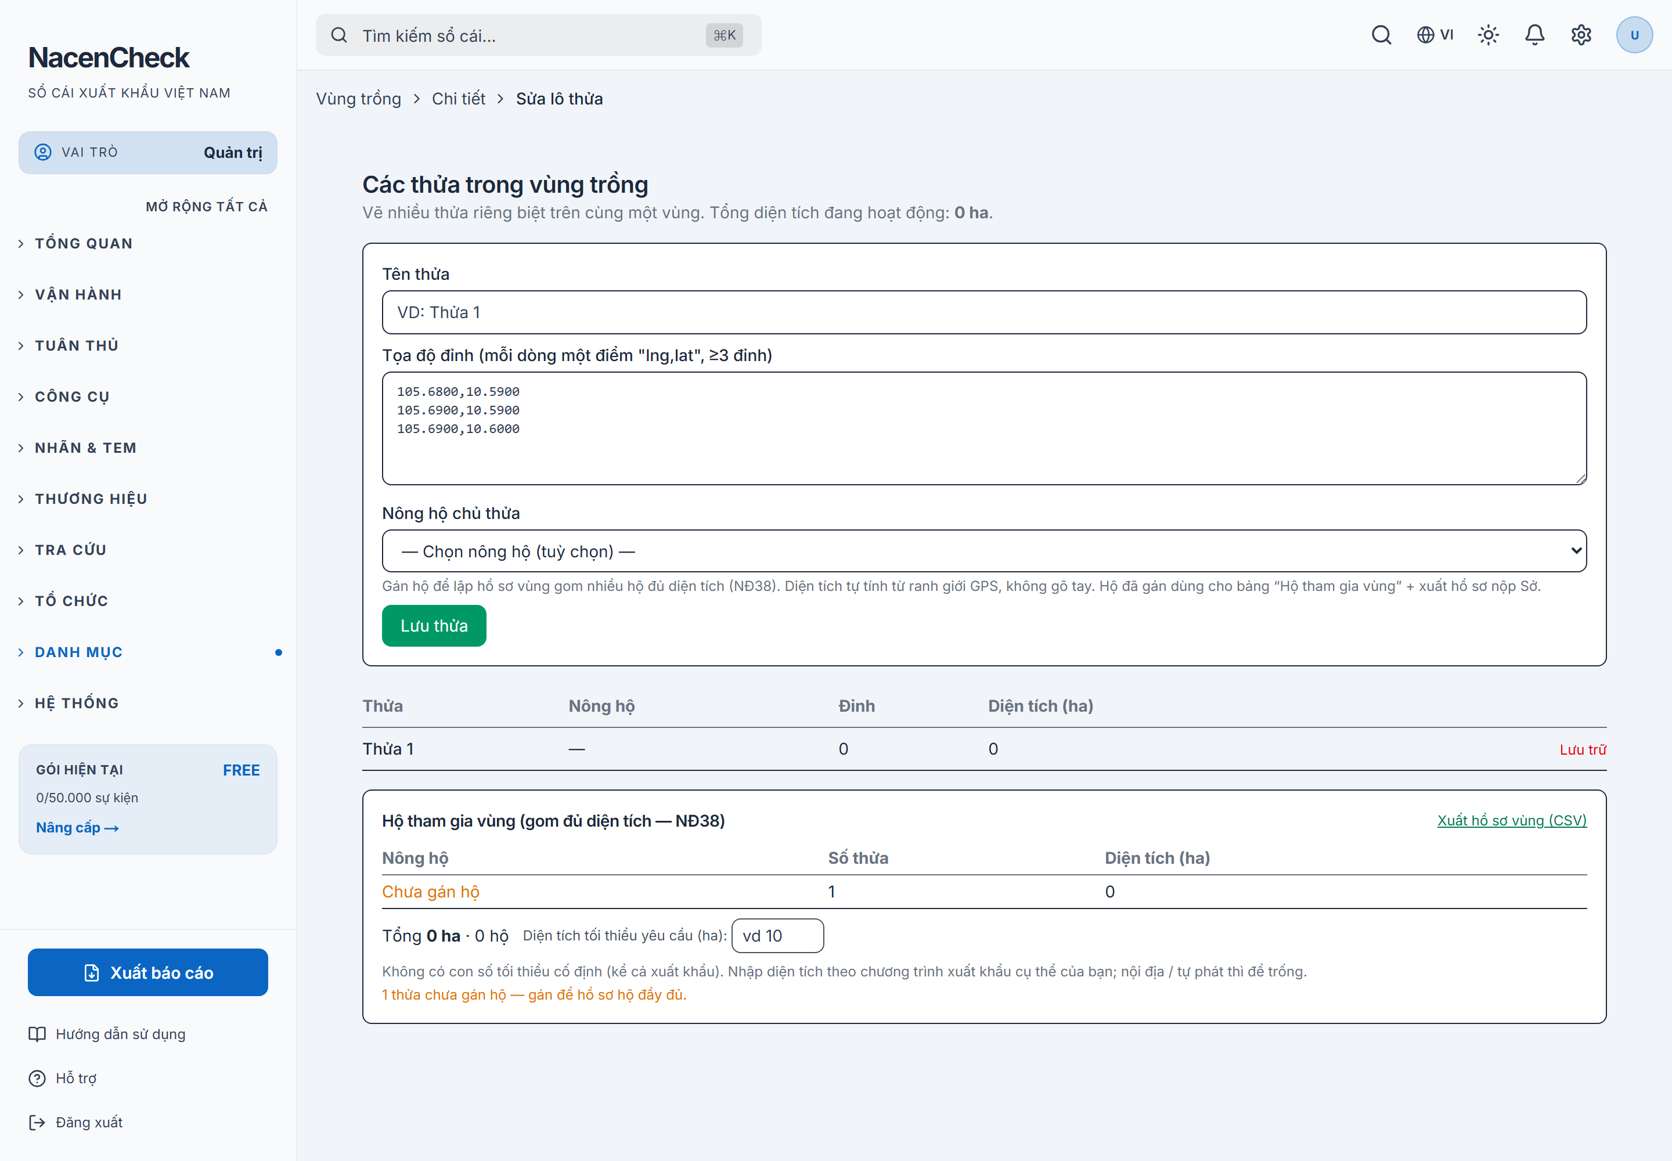Click the Sửa lô thửa breadcrumb text
The image size is (1672, 1161).
pyautogui.click(x=559, y=98)
